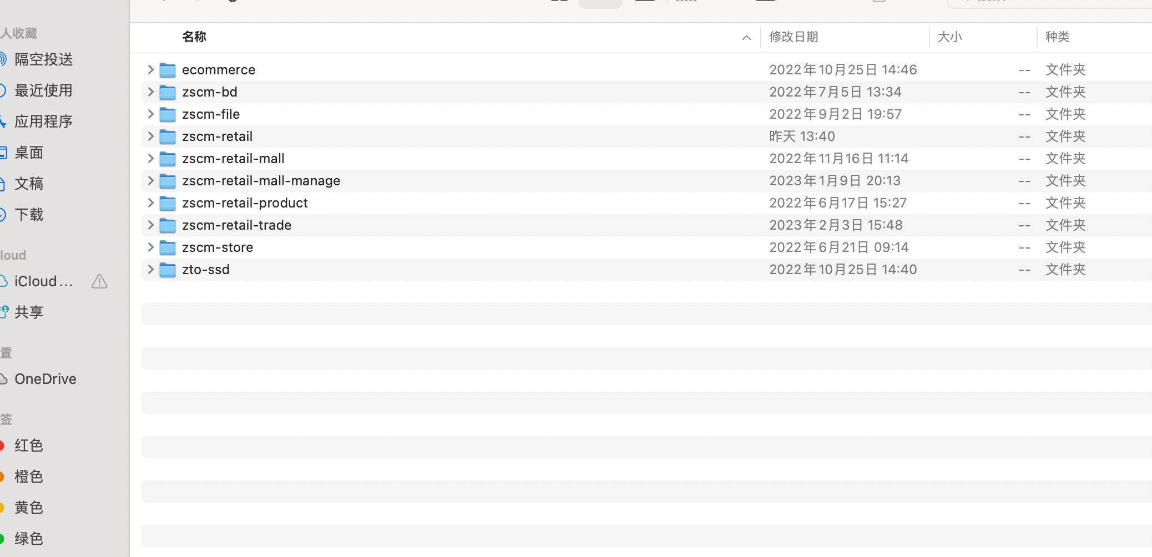Select the ecommerce folder icon
The width and height of the screenshot is (1152, 557).
[x=168, y=70]
